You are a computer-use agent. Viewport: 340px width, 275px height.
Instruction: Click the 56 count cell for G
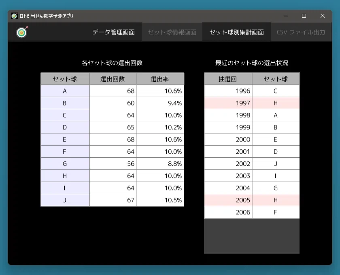click(x=113, y=164)
